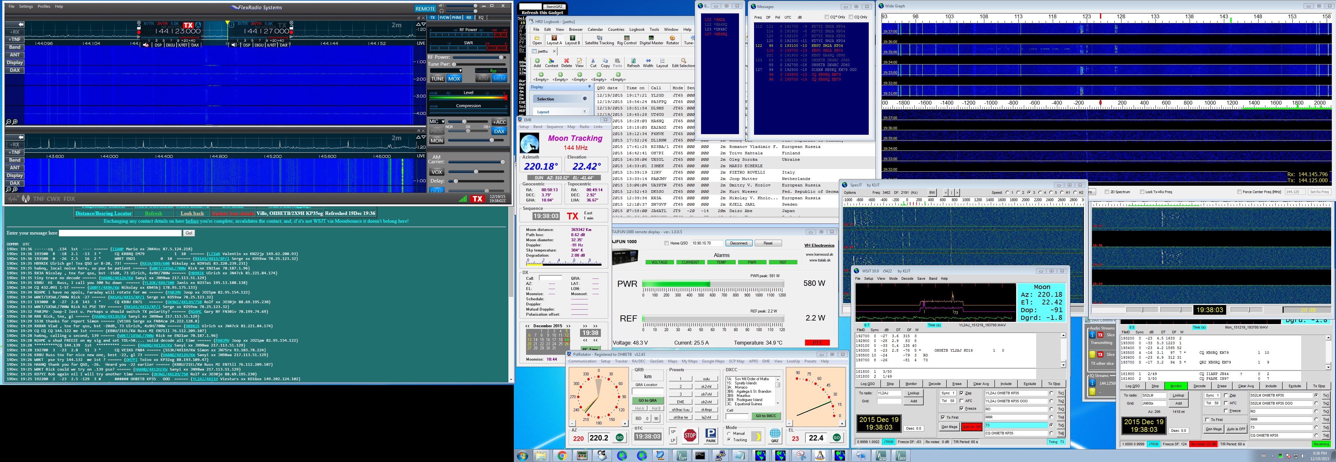This screenshot has width=1336, height=462.
Task: Adjust the RF Power slider in FlexRadio
Action: coord(501,57)
